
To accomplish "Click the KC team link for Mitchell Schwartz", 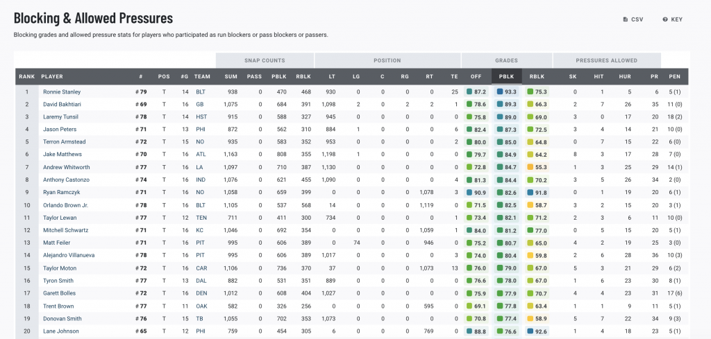I will 199,229.
